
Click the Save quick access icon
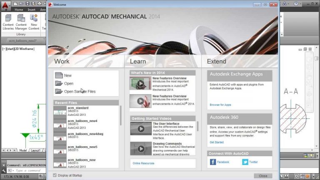point(27,4)
